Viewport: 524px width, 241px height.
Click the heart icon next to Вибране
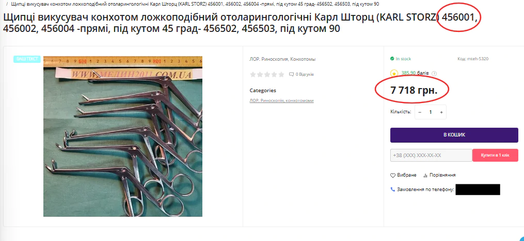point(393,175)
